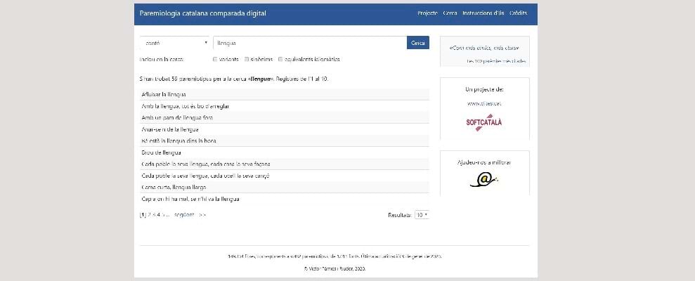The height and width of the screenshot is (281, 695).
Task: Open 'Cama curta, llengua llarga' entry
Action: click(174, 188)
